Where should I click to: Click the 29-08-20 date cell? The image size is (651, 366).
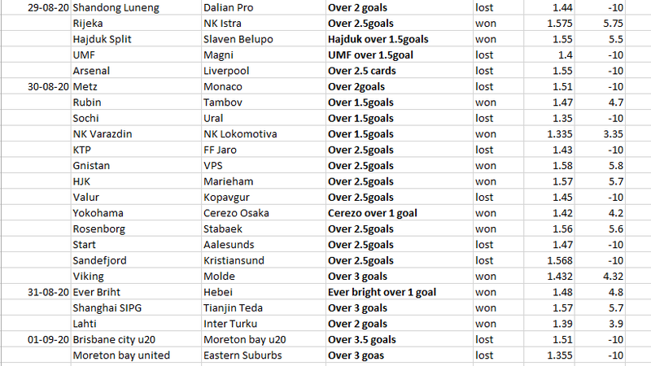click(x=36, y=7)
